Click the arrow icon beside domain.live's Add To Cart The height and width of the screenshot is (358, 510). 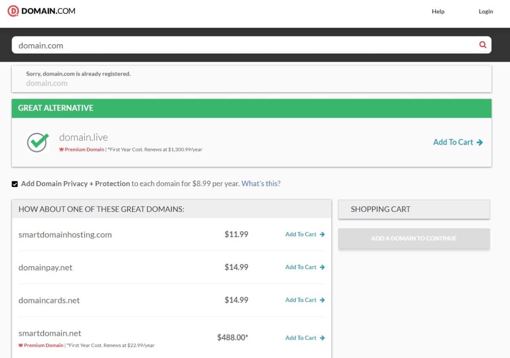(x=479, y=142)
